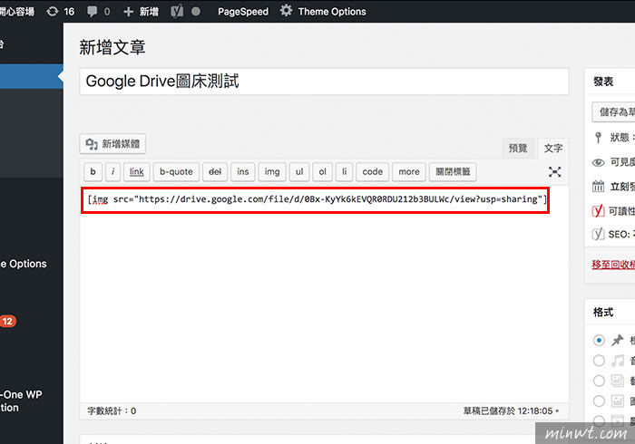The height and width of the screenshot is (444, 635).
Task: Click the 狀態 status pin icon
Action: 598,137
